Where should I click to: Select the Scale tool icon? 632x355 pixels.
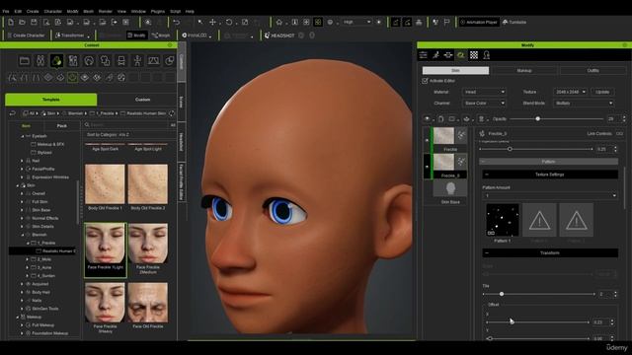click(x=245, y=22)
